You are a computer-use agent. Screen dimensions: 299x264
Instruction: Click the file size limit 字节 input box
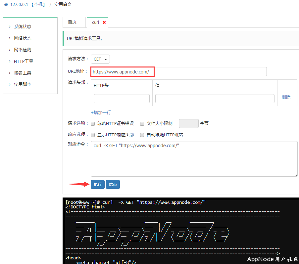pos(189,123)
